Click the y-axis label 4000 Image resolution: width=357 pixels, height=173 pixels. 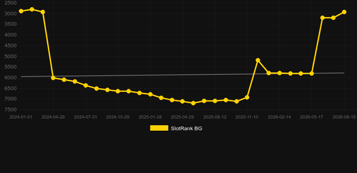coord(10,35)
